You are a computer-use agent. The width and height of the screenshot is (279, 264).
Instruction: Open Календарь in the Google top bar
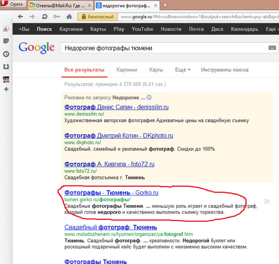coord(245,29)
